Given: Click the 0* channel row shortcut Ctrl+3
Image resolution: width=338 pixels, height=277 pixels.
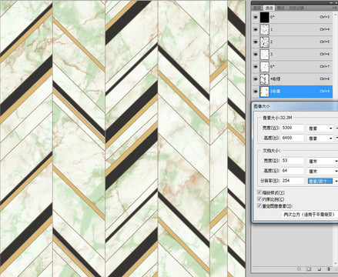Looking at the screenshot, I should [325, 17].
